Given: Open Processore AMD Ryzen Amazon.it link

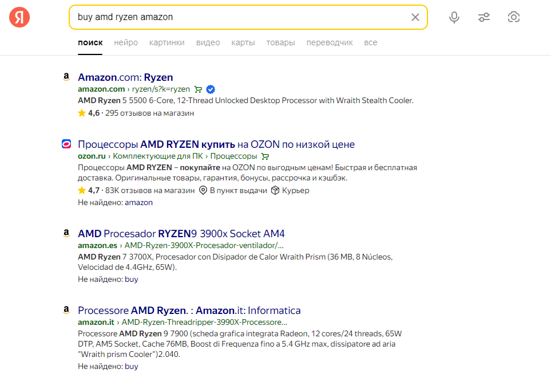Looking at the screenshot, I should [189, 311].
